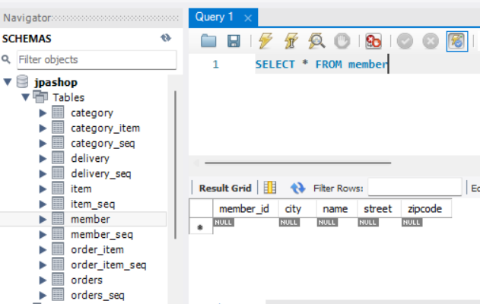The image size is (480, 304).
Task: Close the Query 1 tab
Action: [247, 17]
